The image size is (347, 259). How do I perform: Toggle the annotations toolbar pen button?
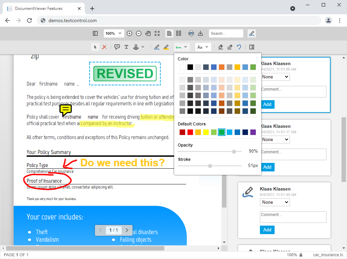(252, 33)
